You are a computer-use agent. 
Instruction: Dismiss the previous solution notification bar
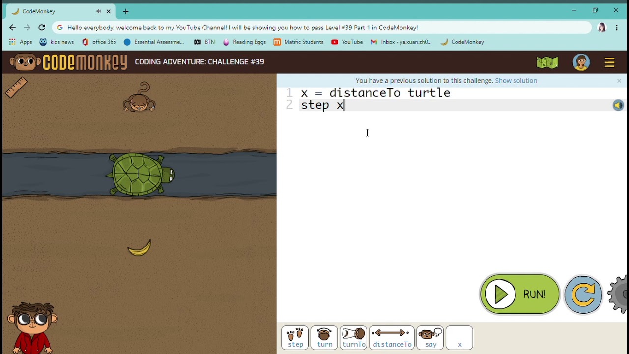[619, 81]
